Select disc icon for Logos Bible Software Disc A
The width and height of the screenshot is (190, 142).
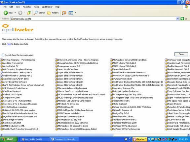(x=57, y=72)
